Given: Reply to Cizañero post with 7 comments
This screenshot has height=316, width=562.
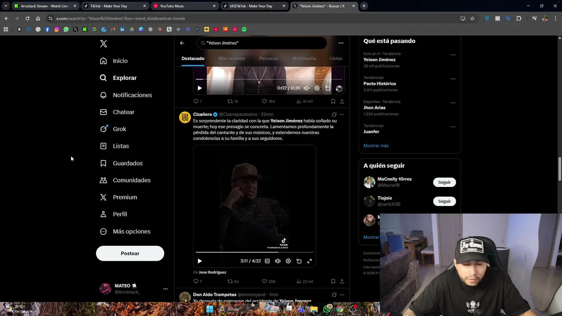Looking at the screenshot, I should point(198,281).
